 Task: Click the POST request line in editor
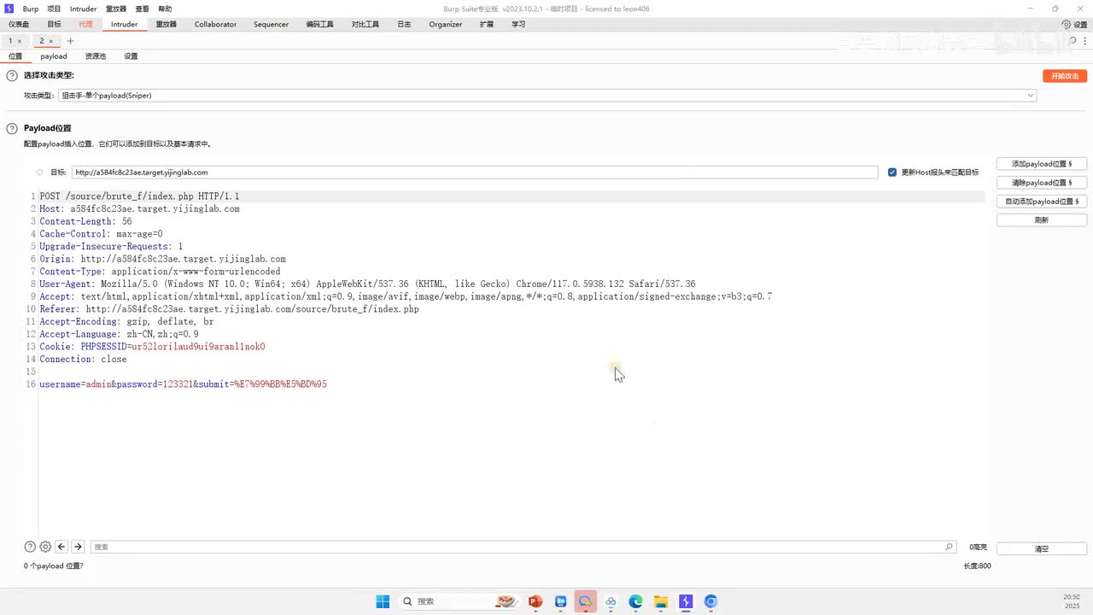[x=139, y=196]
